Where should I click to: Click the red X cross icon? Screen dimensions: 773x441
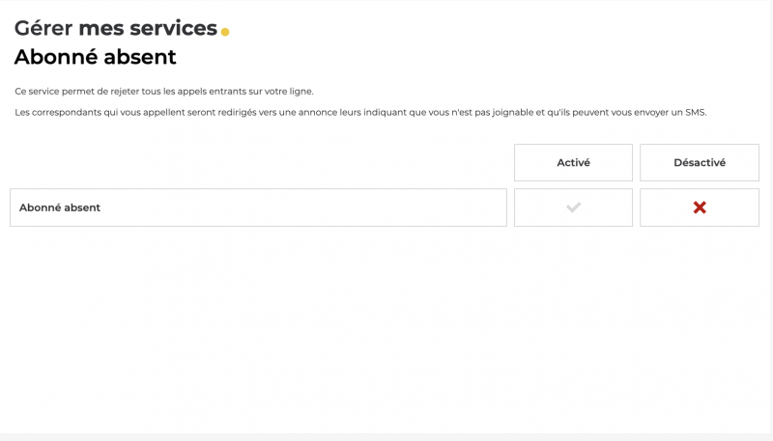[x=700, y=207]
